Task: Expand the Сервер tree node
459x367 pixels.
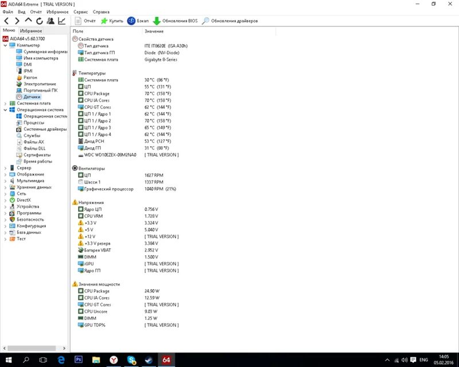Action: click(5, 168)
